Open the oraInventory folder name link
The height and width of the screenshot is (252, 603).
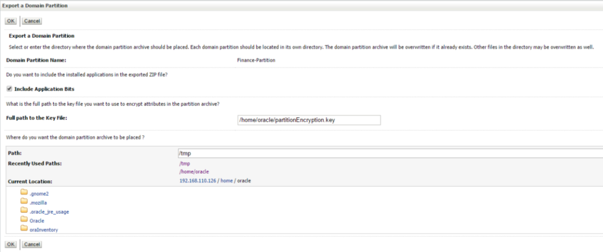point(44,230)
